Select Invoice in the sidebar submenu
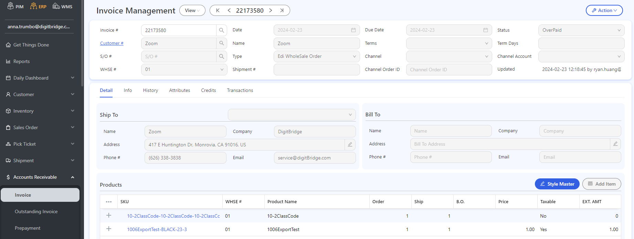 [40, 195]
